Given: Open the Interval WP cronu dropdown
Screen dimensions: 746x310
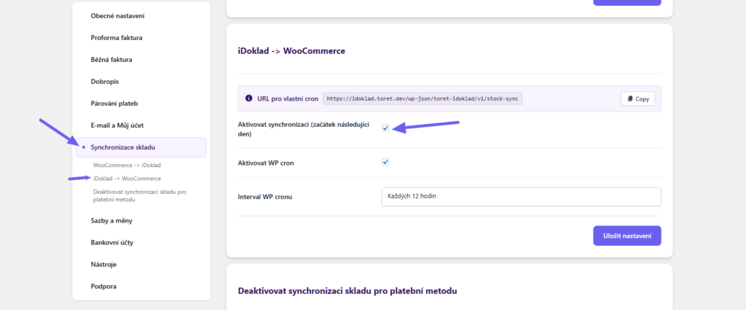Looking at the screenshot, I should click(520, 197).
